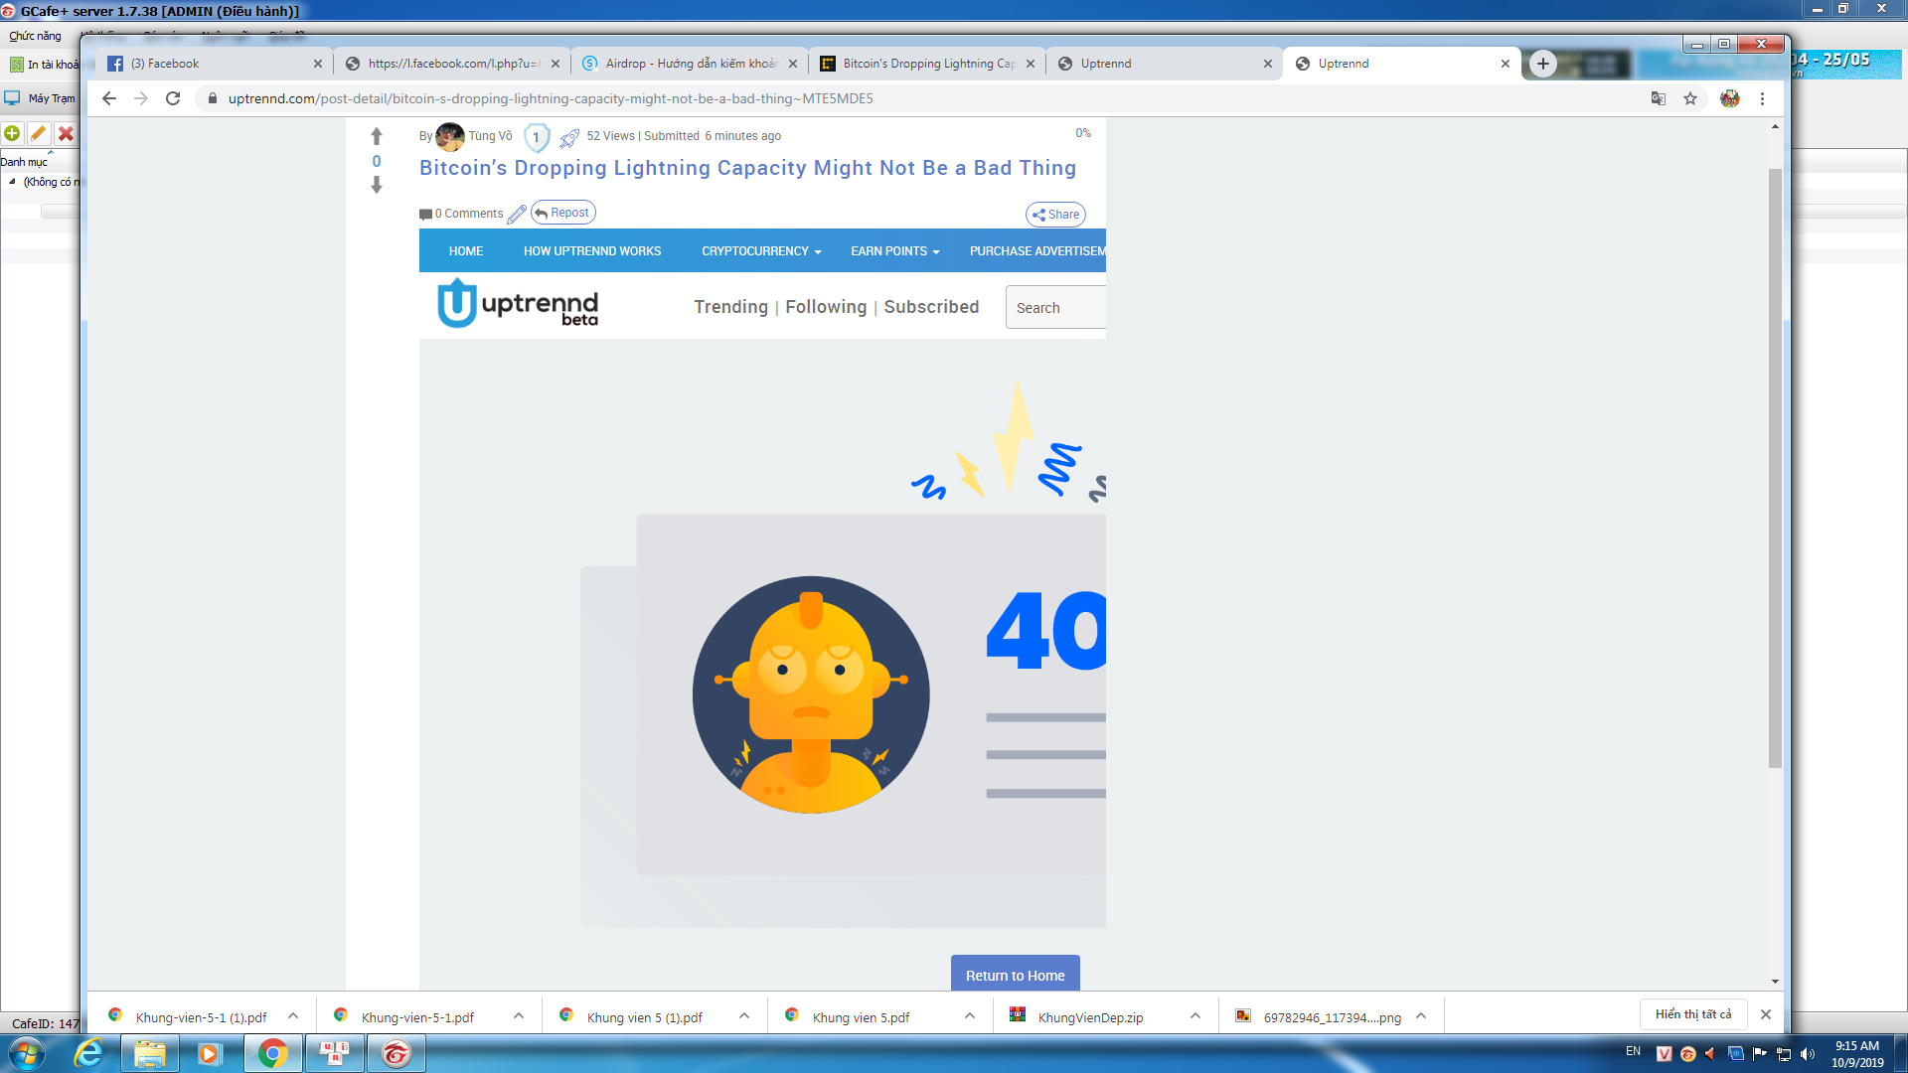Image resolution: width=1908 pixels, height=1073 pixels.
Task: Open options chevron for Khung-vien-5-1.pdf download
Action: point(519,1015)
